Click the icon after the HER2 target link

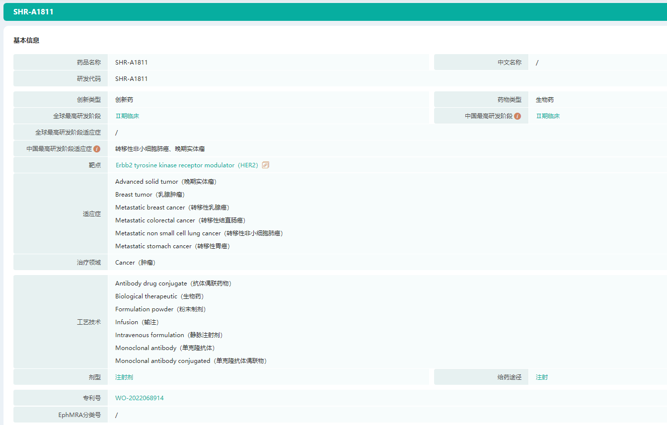(x=265, y=165)
